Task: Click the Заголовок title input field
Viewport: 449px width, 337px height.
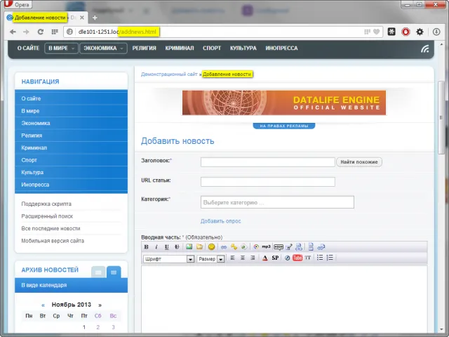Action: pos(268,162)
